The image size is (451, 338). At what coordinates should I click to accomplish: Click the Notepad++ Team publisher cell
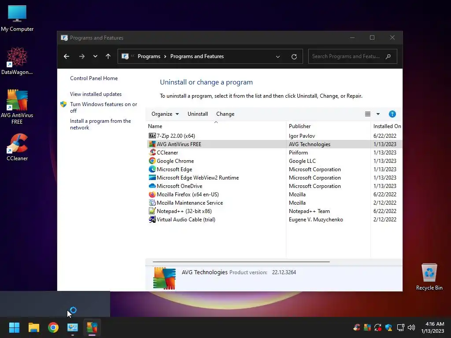pyautogui.click(x=309, y=211)
